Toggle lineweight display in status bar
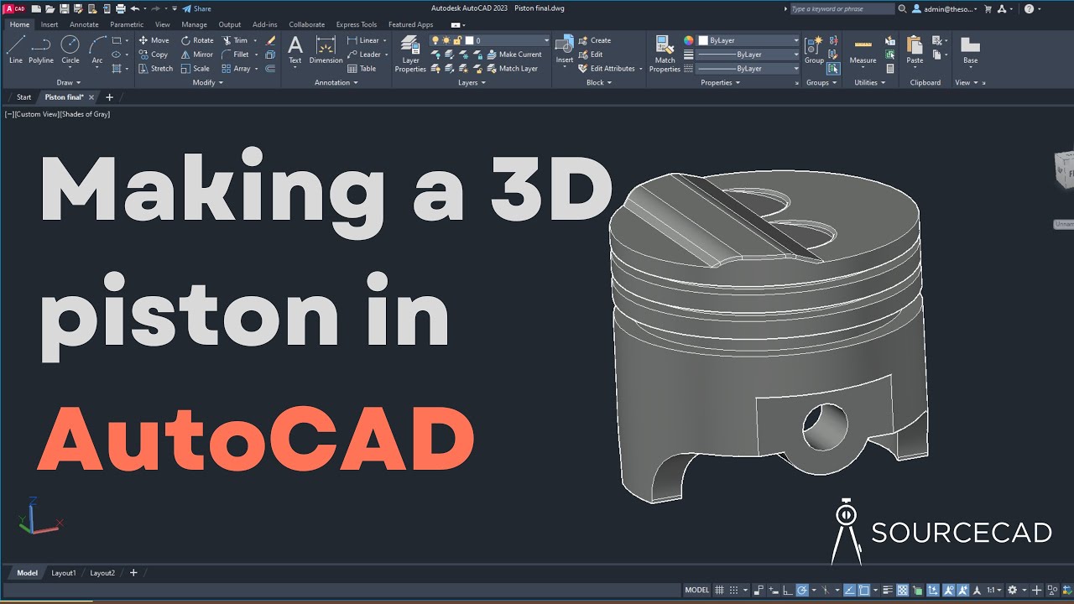Screen dimensions: 1074x604 coord(887,591)
